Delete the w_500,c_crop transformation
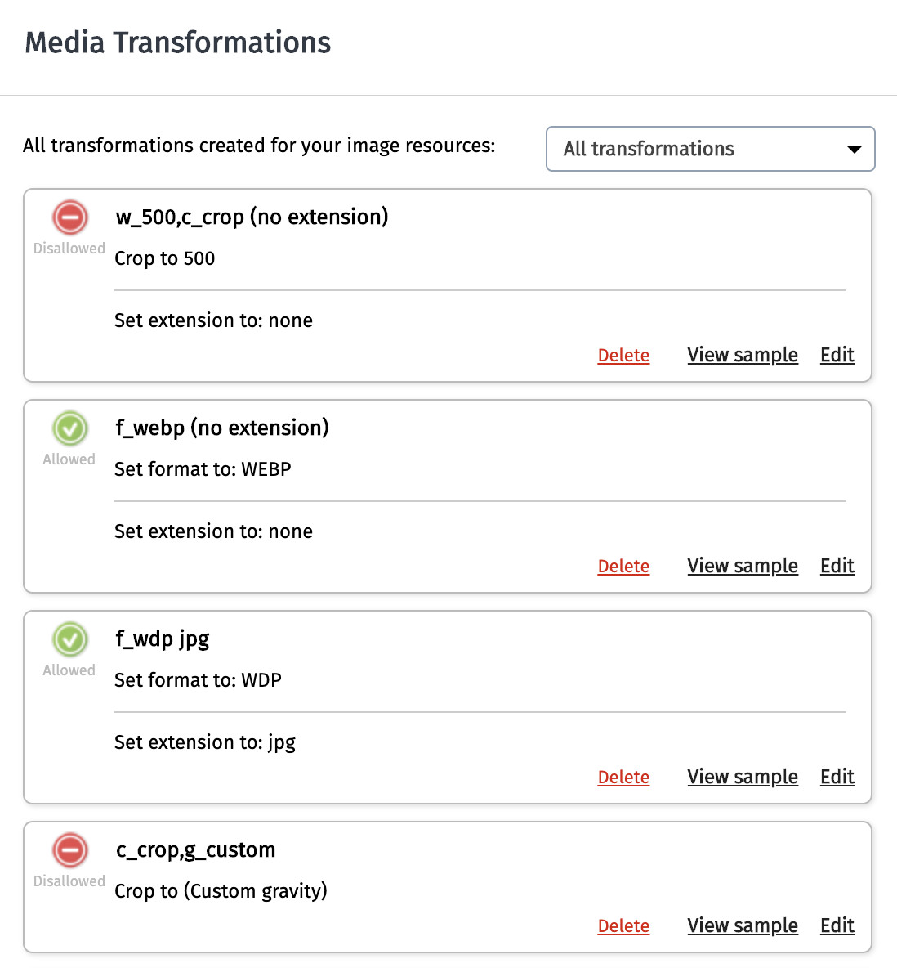897x968 pixels. (x=623, y=355)
